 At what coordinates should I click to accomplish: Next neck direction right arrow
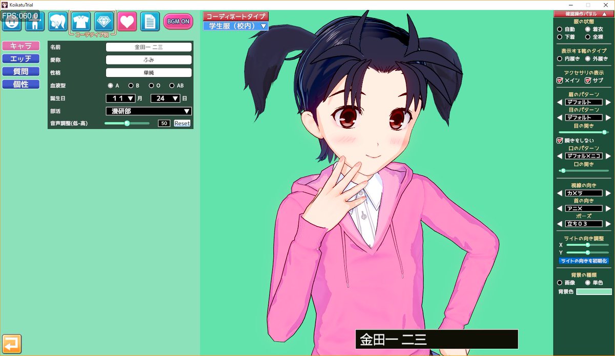tap(607, 209)
